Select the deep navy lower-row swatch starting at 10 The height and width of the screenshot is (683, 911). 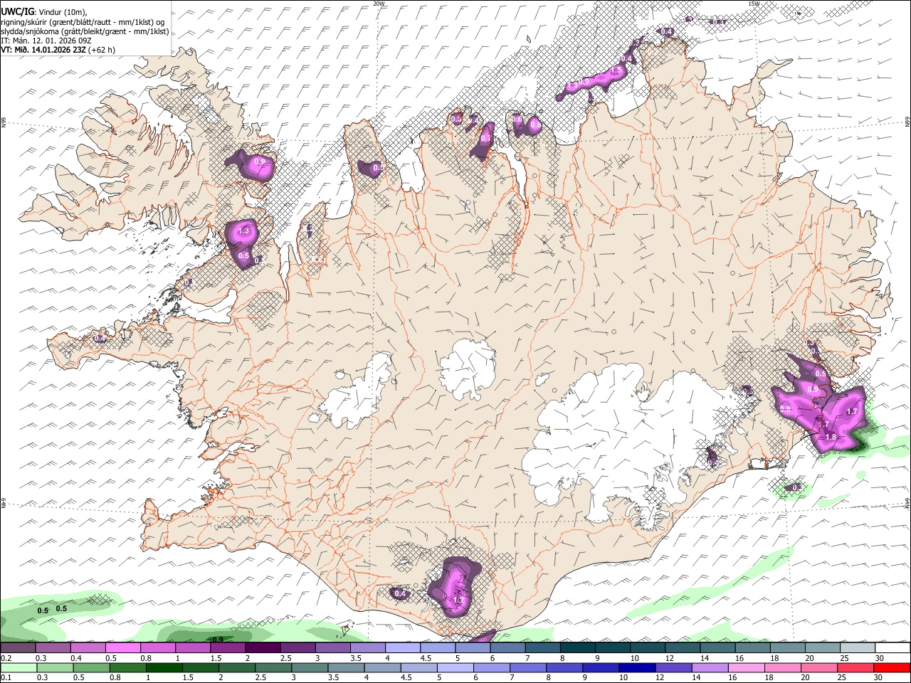pos(638,668)
